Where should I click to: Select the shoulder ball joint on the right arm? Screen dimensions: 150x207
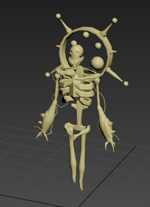coord(97,80)
